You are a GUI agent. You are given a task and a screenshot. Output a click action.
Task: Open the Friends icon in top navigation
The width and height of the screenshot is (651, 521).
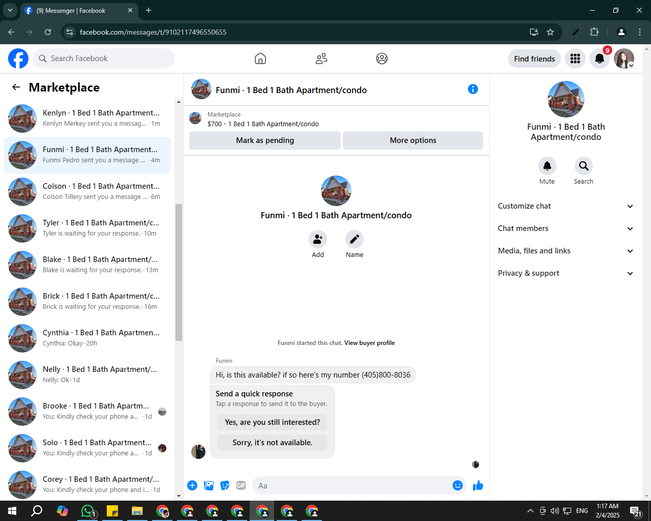pos(321,59)
